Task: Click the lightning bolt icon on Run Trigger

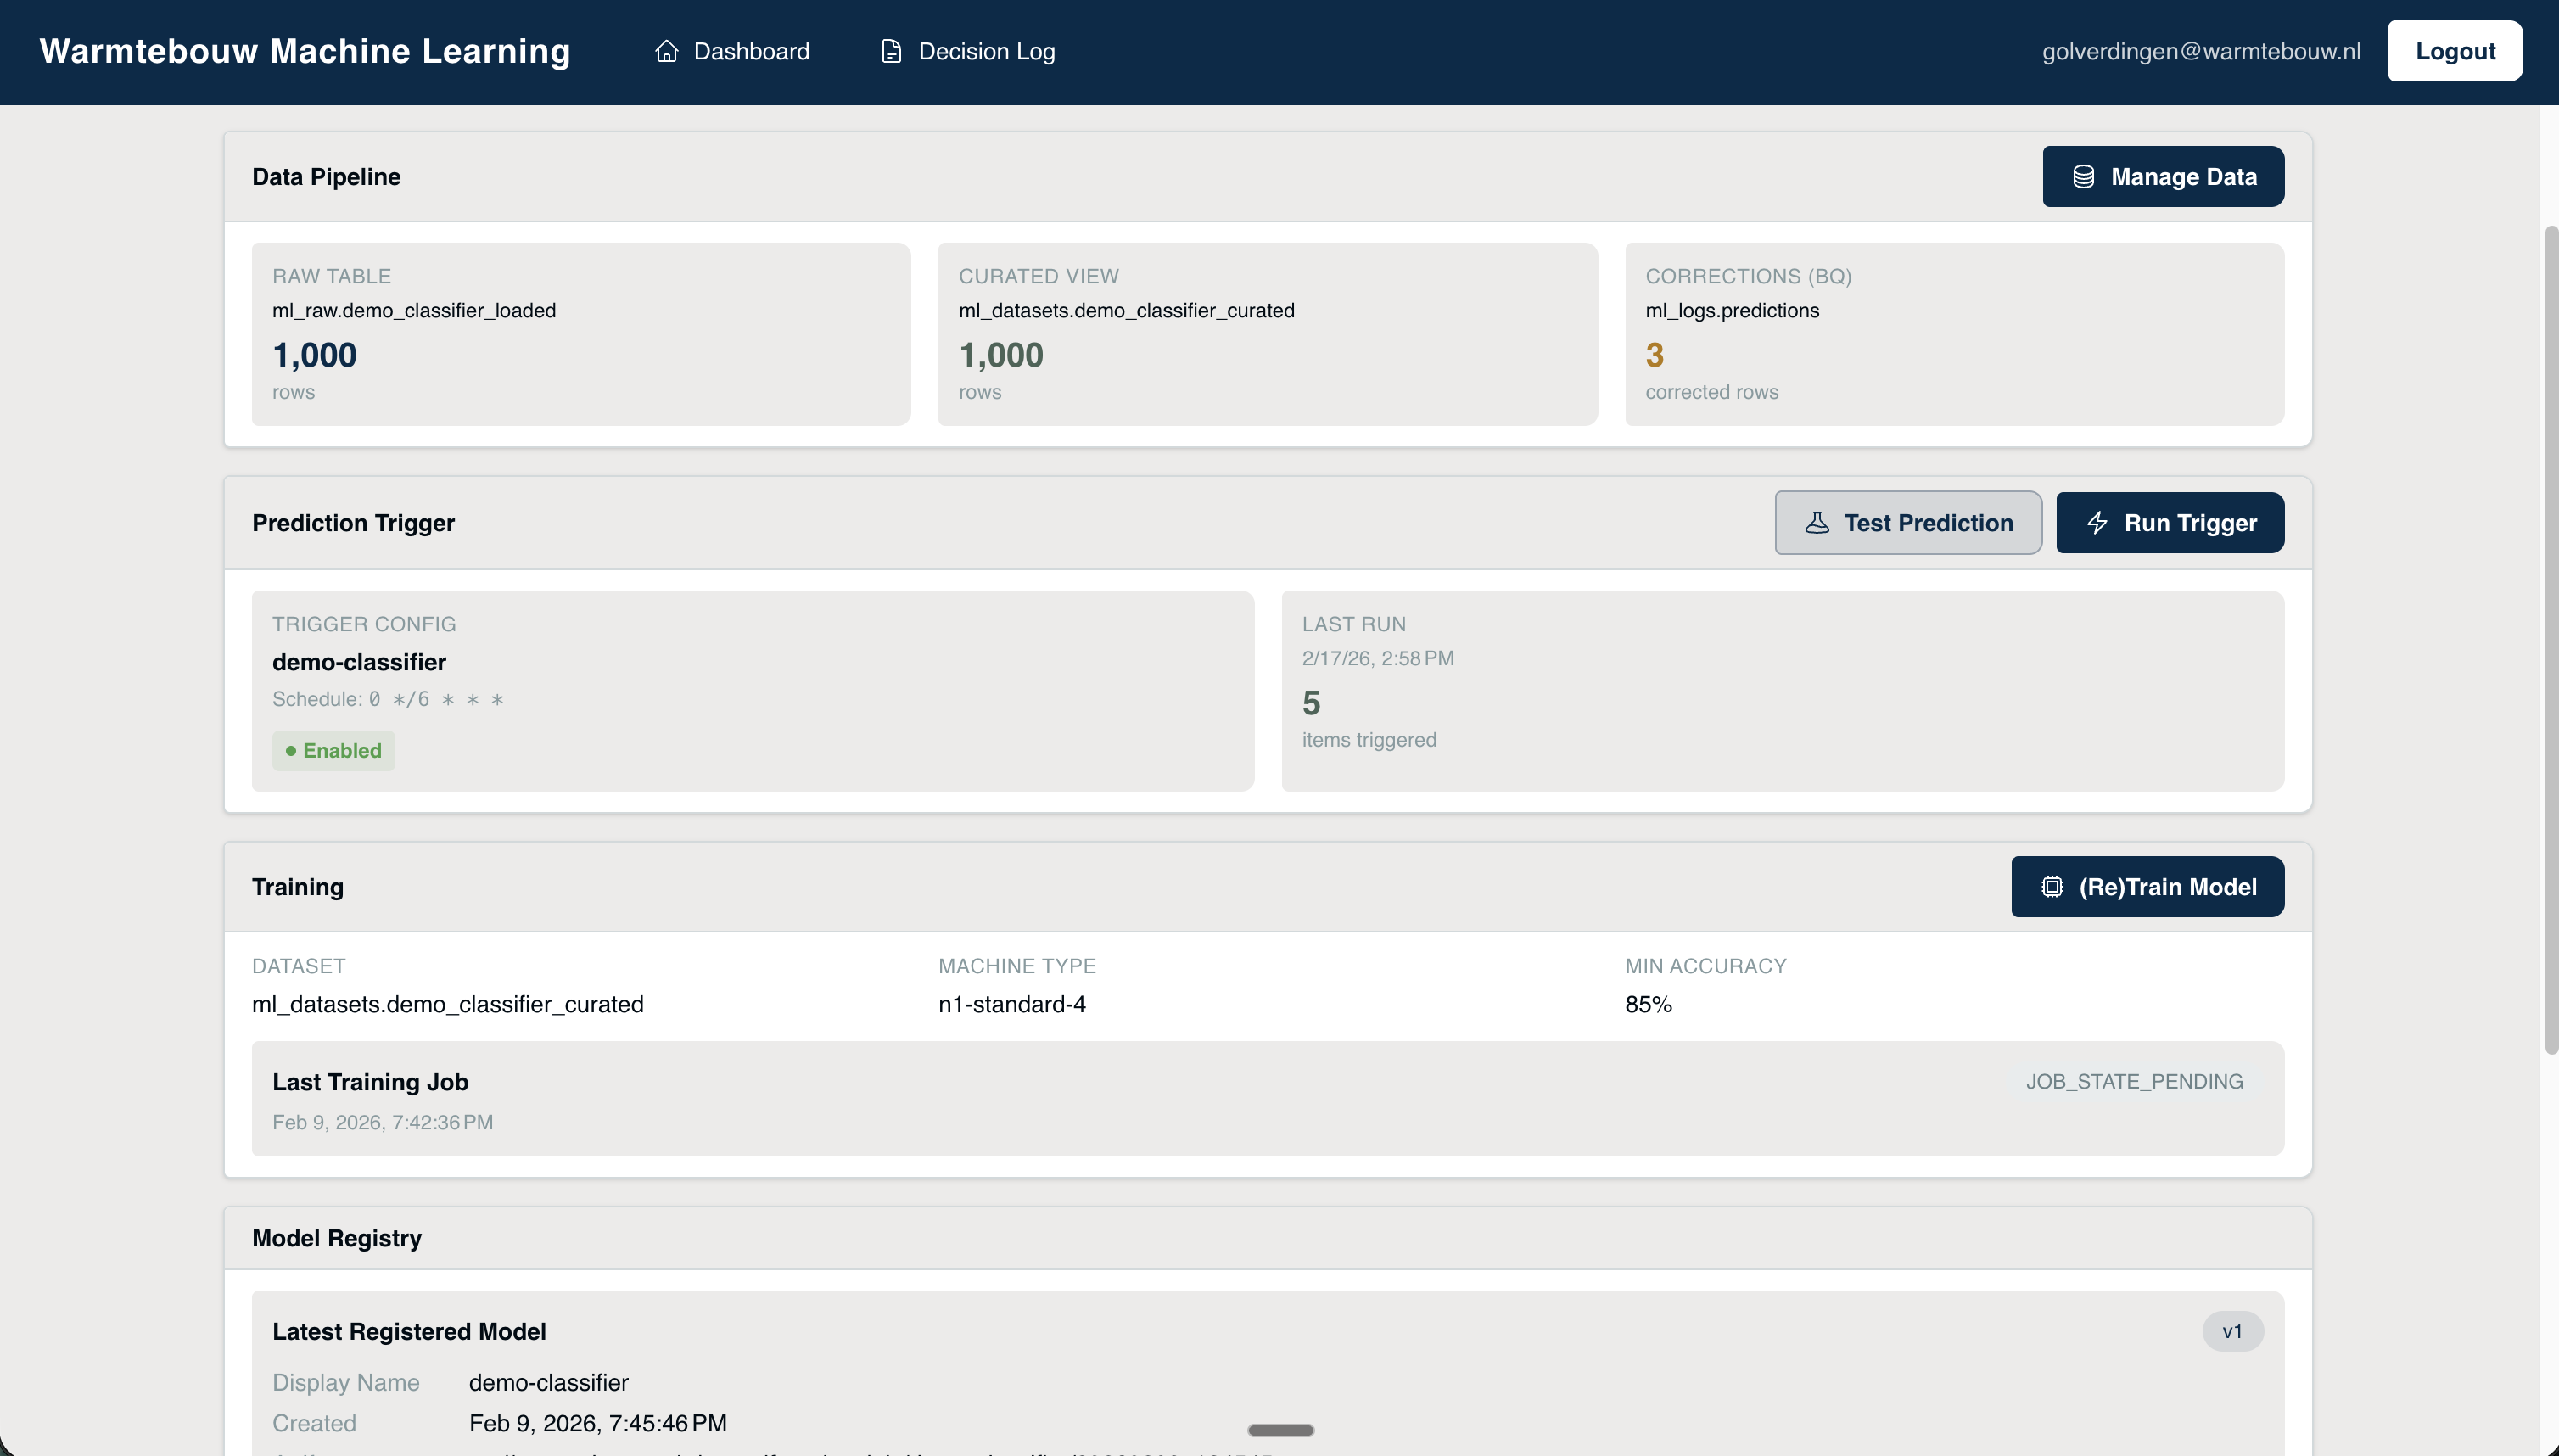Action: (x=2098, y=522)
